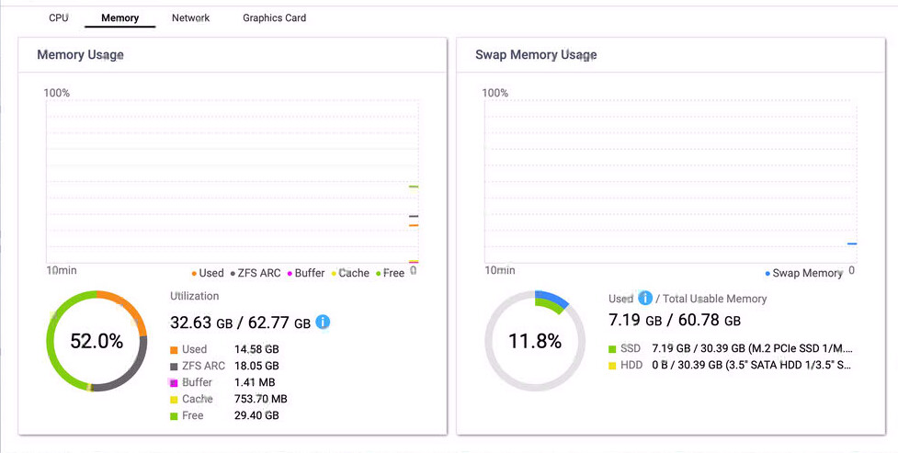Select the Graphics Card tab
Screen dimensions: 898x453
274,17
